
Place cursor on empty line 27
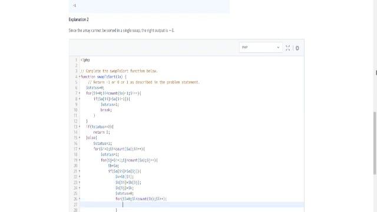pos(192,204)
